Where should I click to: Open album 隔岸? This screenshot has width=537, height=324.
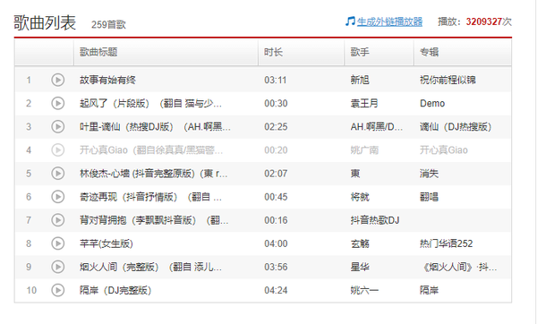429,290
